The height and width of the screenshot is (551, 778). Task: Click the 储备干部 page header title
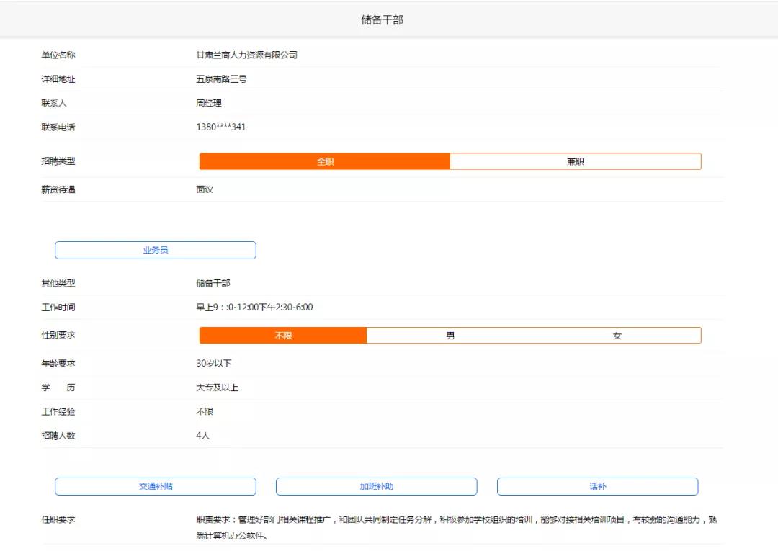coord(382,19)
